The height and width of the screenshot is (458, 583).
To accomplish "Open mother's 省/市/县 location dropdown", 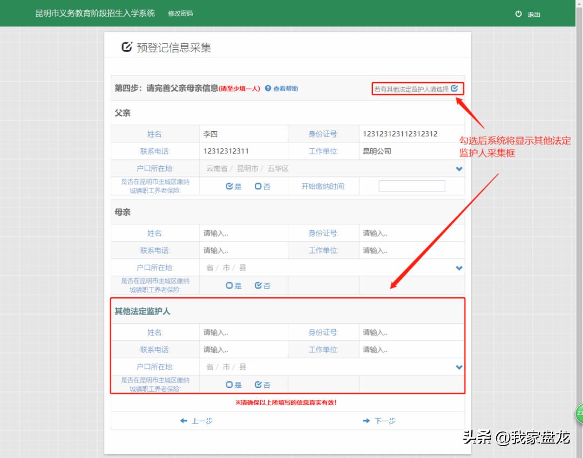I will tap(458, 268).
